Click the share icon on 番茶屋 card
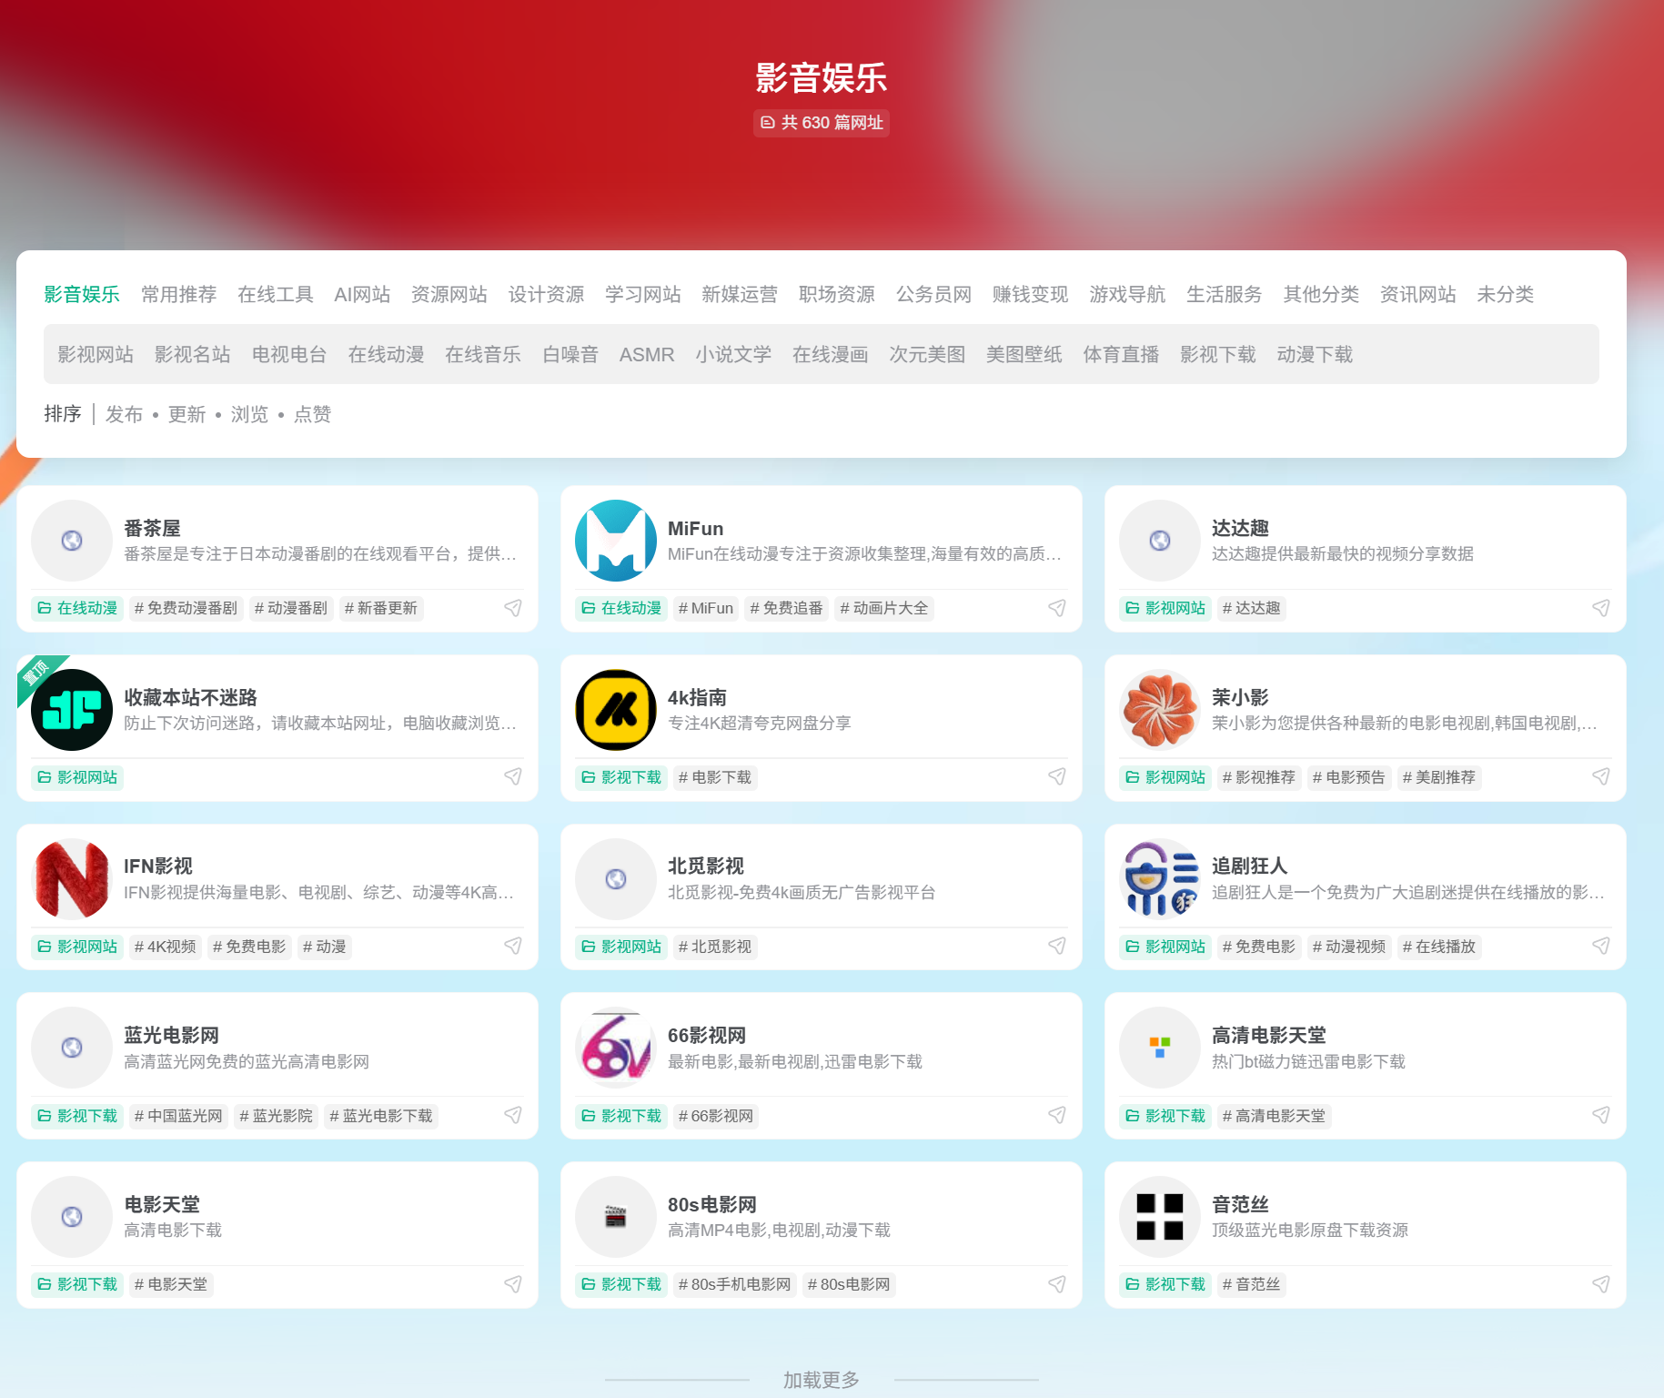 513,608
